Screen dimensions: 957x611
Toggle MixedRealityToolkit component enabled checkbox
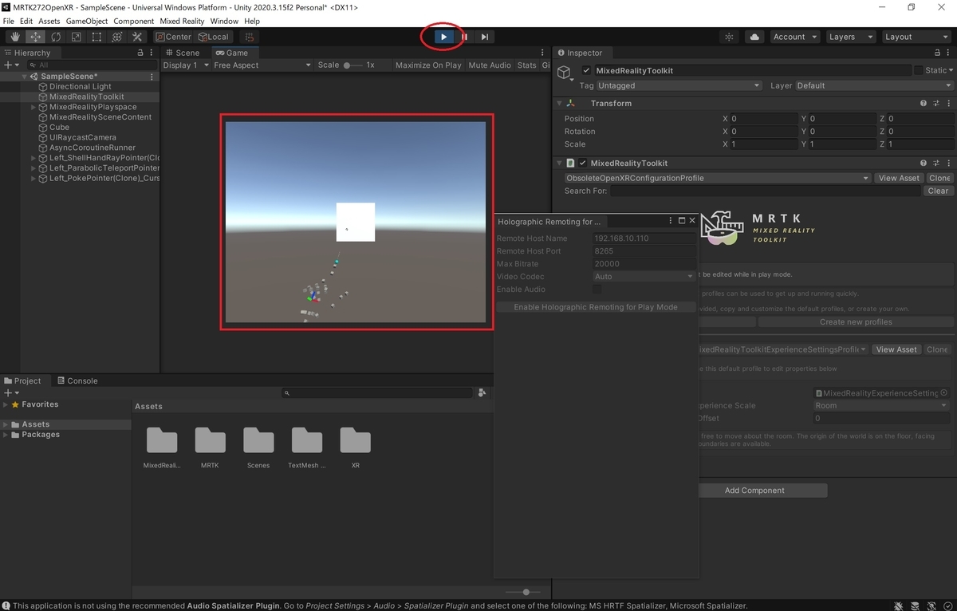(x=583, y=163)
